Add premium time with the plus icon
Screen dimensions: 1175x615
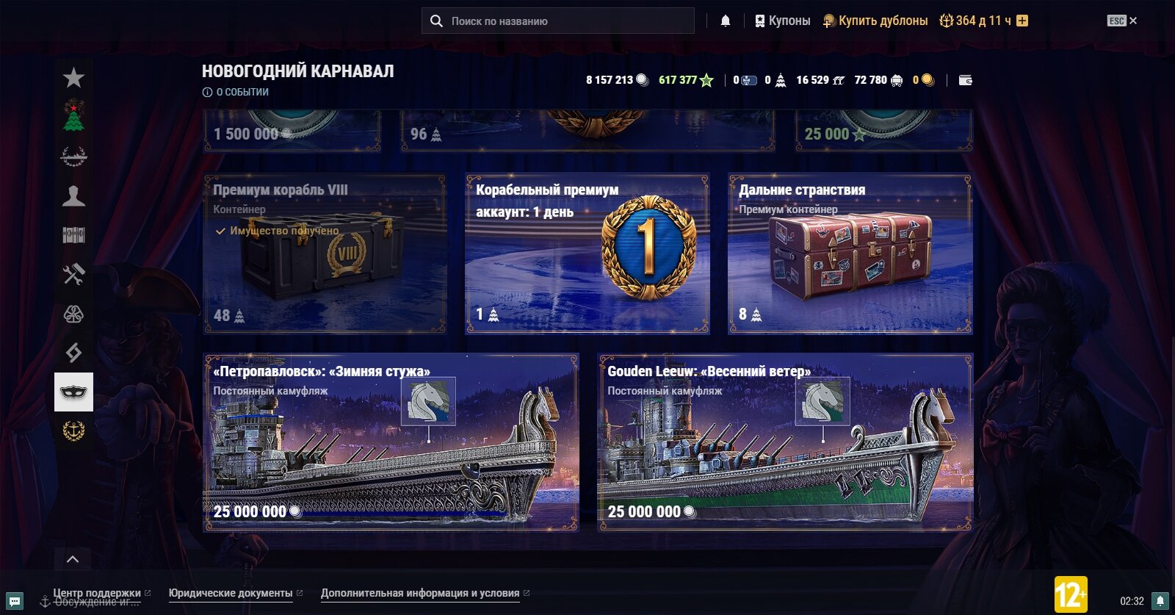pyautogui.click(x=1022, y=21)
